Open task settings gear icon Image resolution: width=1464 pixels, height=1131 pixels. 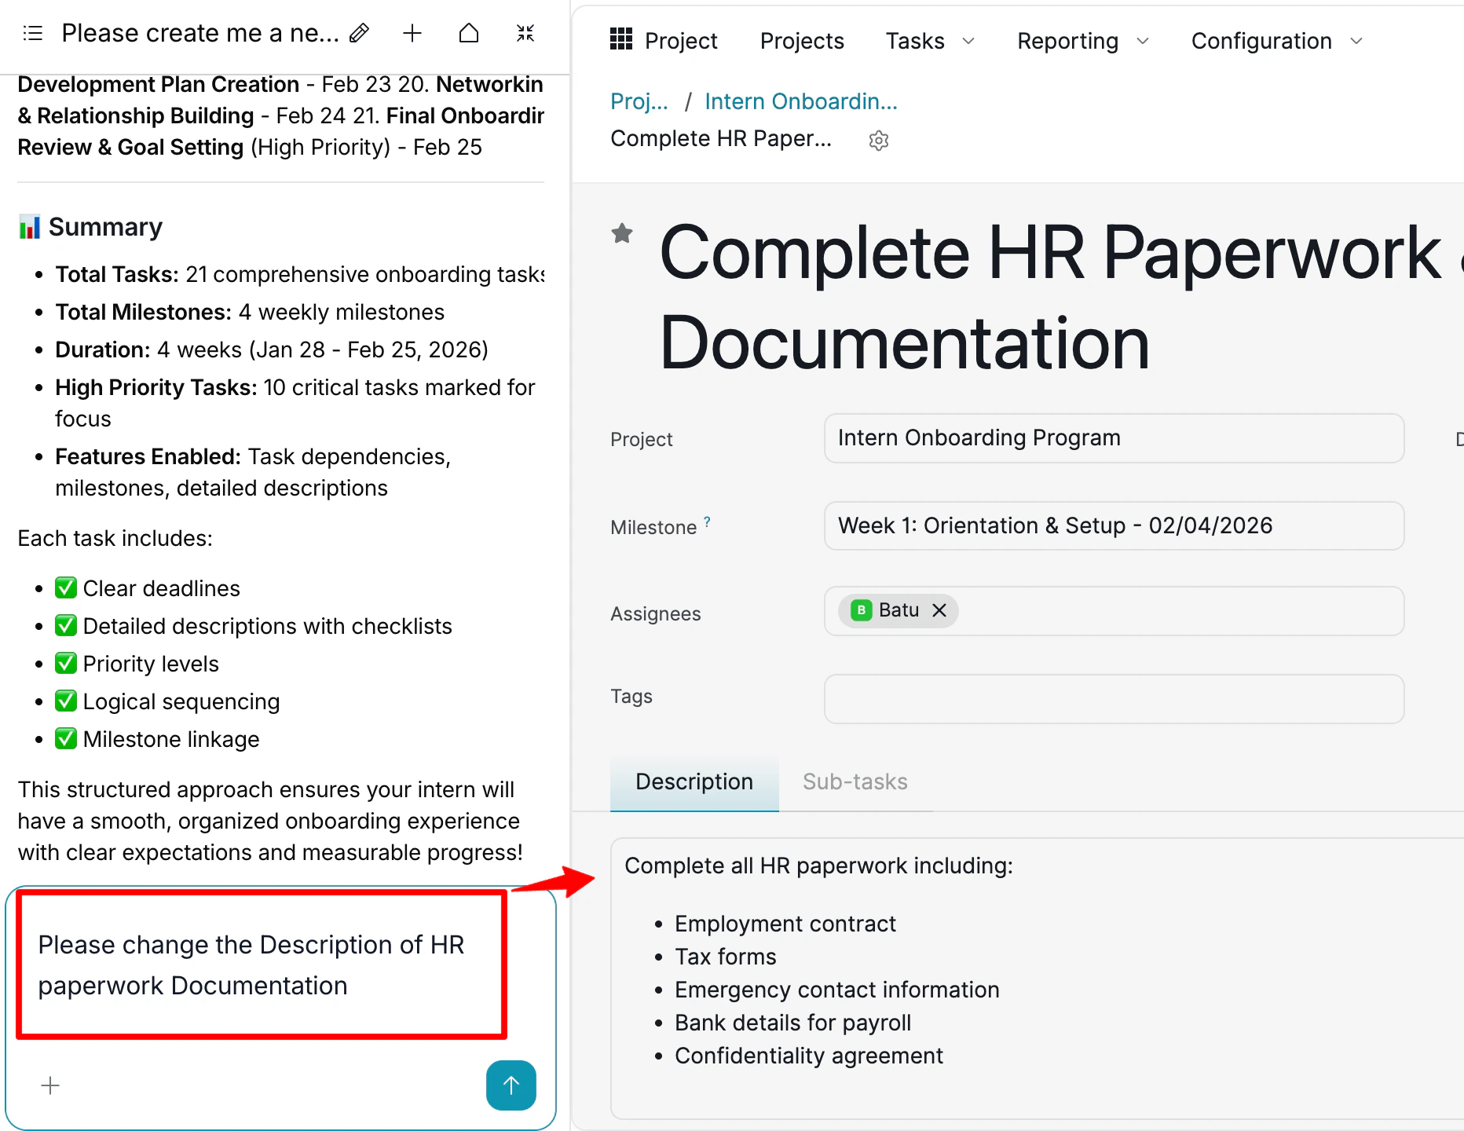point(879,141)
